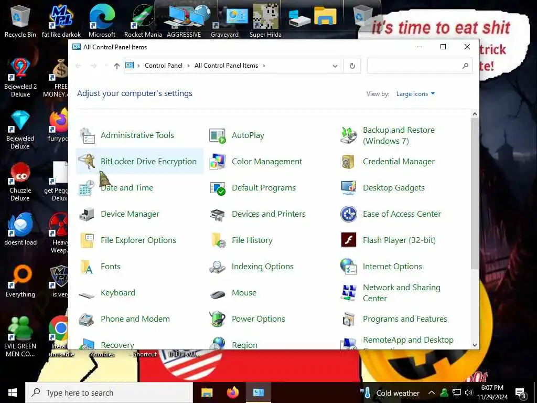Select the Everything desktop shortcut

click(x=20, y=282)
